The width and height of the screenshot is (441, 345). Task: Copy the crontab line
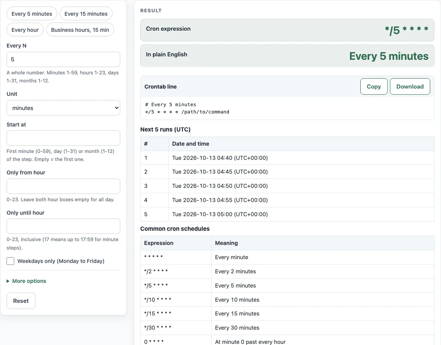(374, 87)
